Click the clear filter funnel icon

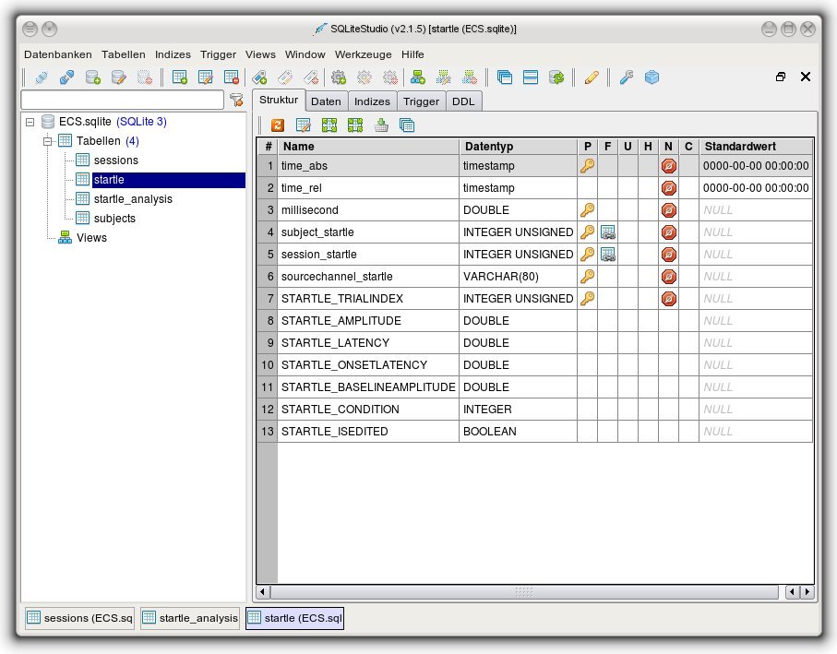(236, 100)
